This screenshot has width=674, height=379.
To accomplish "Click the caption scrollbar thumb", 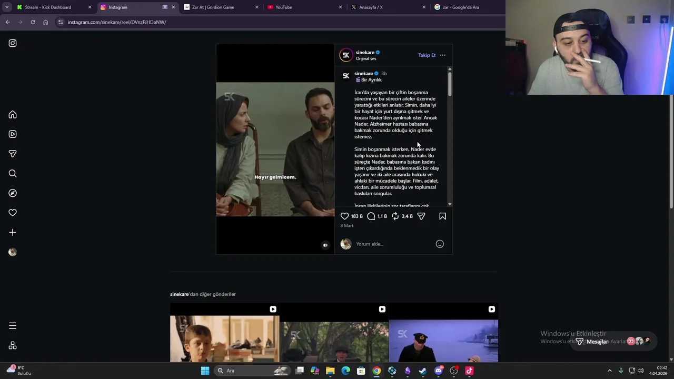I will coord(450,84).
